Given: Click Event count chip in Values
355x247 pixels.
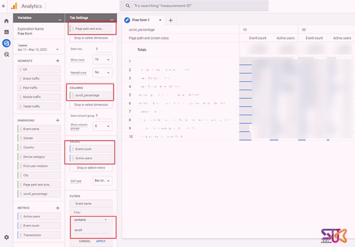Looking at the screenshot, I should pyautogui.click(x=91, y=149).
